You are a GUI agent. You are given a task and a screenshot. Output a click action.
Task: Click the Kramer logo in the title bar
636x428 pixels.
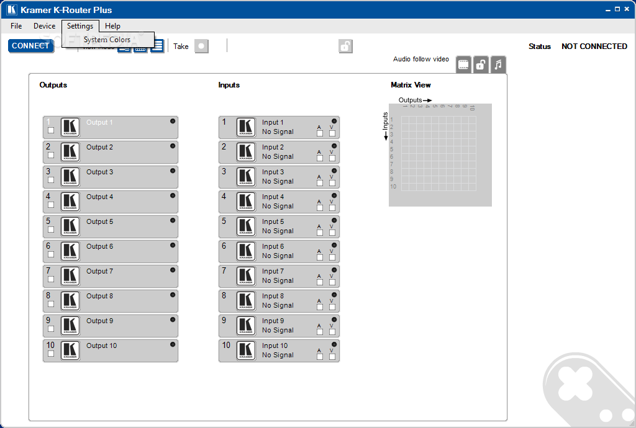pyautogui.click(x=12, y=10)
